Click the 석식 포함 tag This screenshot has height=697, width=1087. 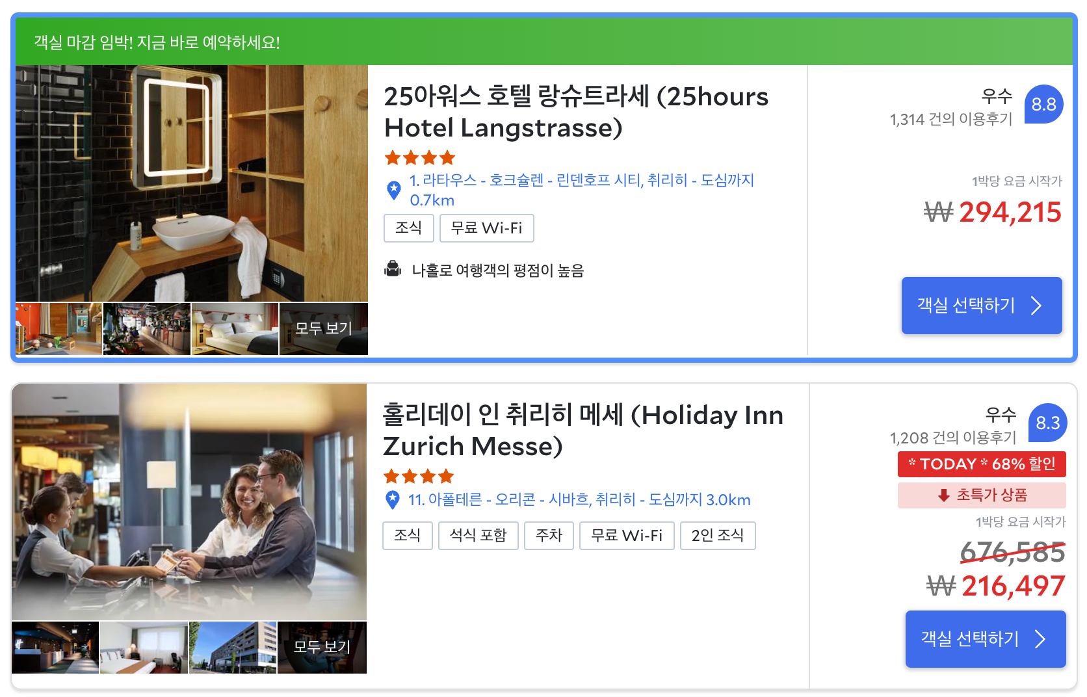tap(478, 536)
